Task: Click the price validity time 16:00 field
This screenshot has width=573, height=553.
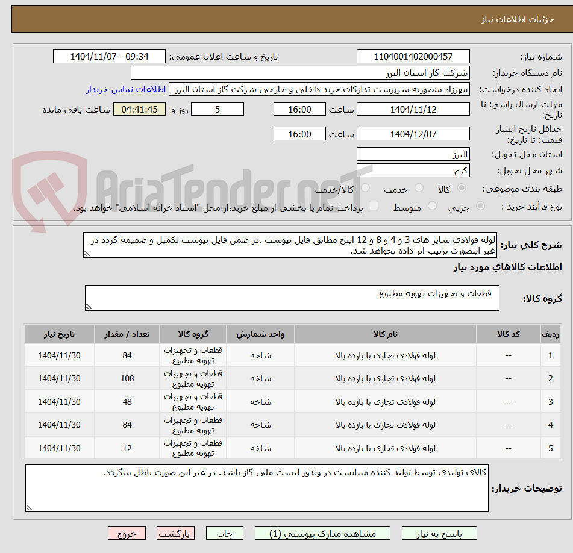Action: click(x=299, y=134)
